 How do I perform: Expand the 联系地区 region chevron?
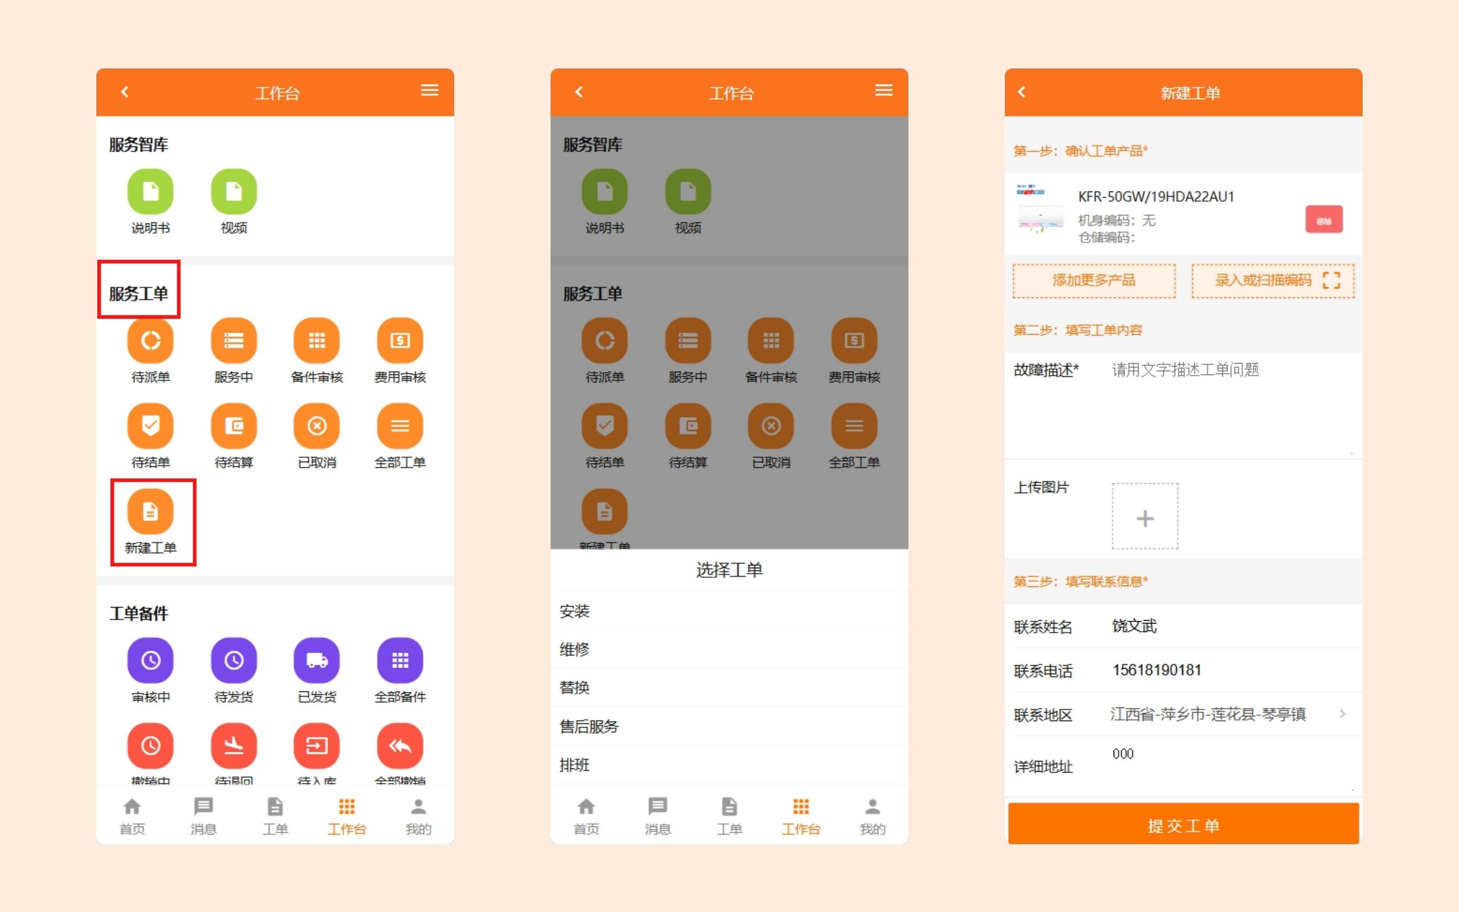click(1342, 714)
